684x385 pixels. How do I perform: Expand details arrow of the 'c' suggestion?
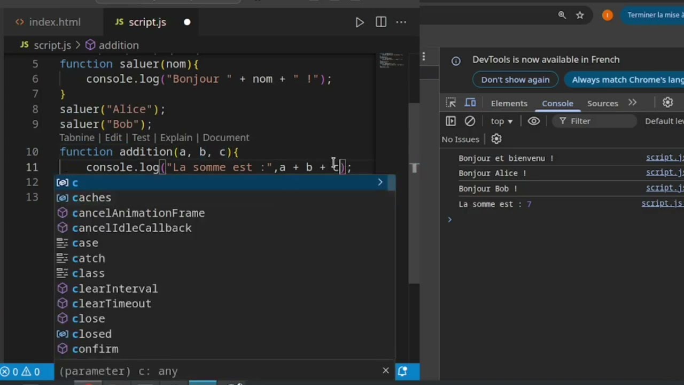(380, 182)
